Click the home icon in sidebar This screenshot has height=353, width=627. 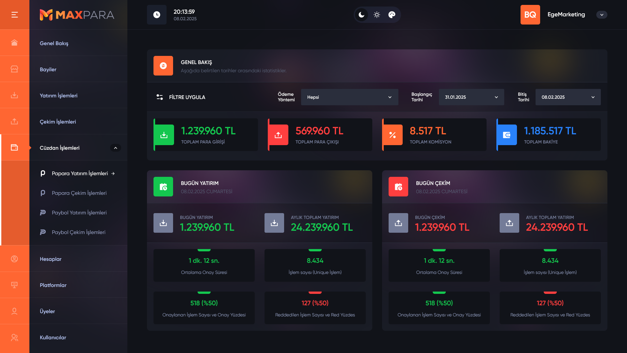click(x=14, y=43)
